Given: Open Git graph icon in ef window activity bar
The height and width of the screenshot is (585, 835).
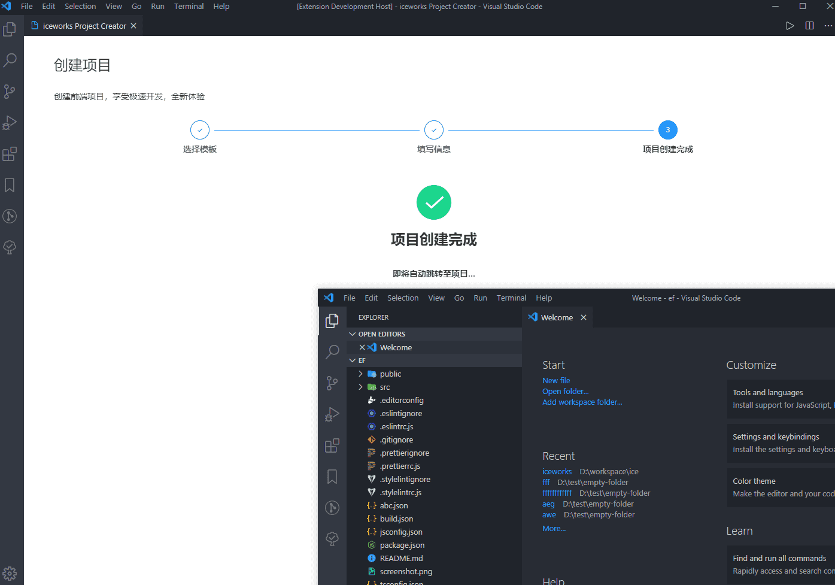Looking at the screenshot, I should 332,508.
